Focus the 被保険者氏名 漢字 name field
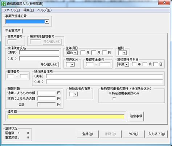The image size is (172, 146). (39, 53)
